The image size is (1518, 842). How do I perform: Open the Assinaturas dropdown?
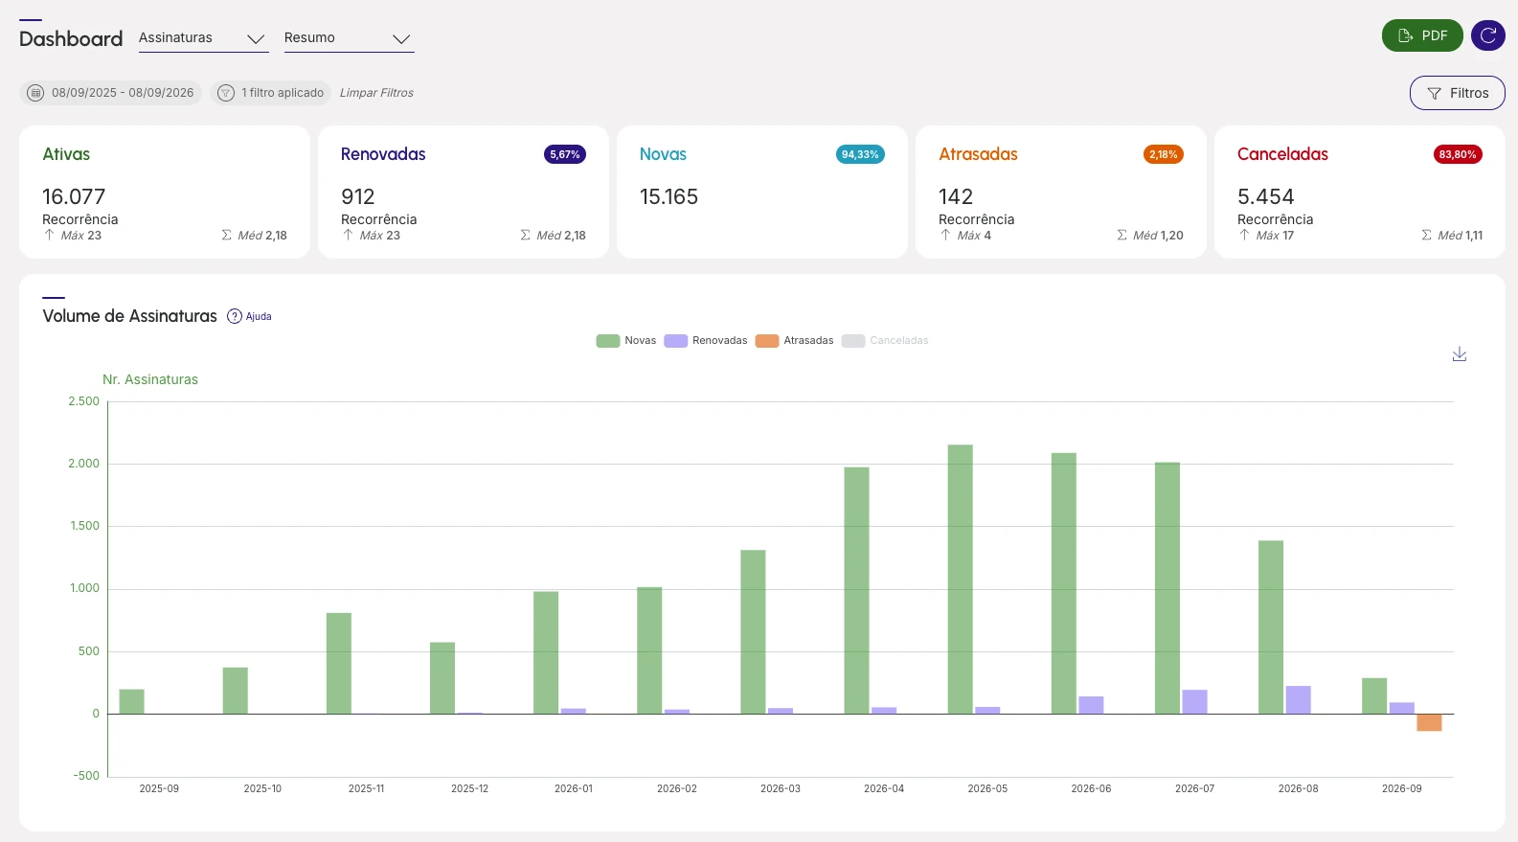tap(203, 38)
